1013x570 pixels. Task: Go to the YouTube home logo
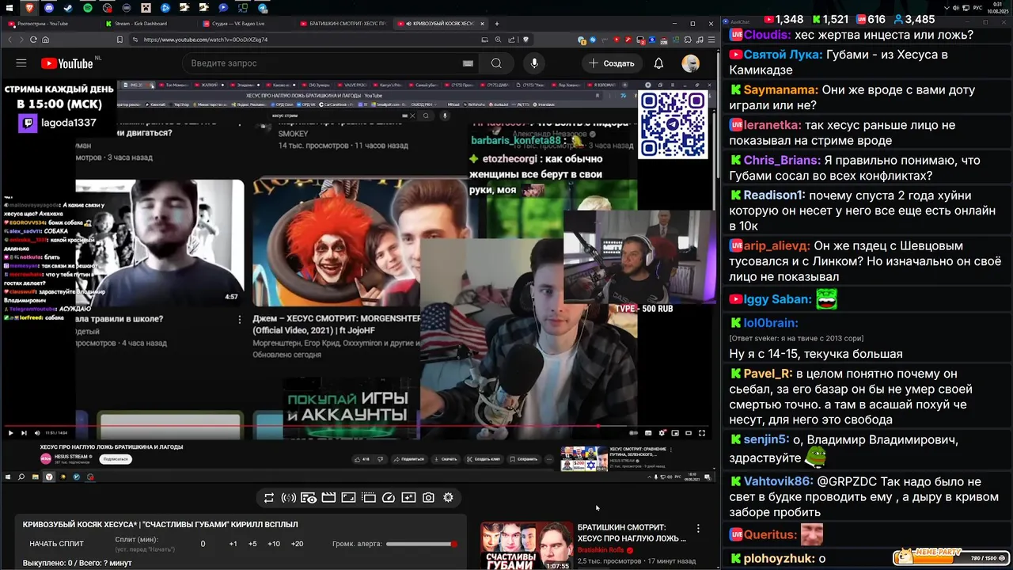(66, 63)
